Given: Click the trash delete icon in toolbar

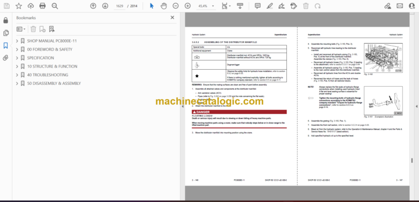Looking at the screenshot, I should pos(306,6).
